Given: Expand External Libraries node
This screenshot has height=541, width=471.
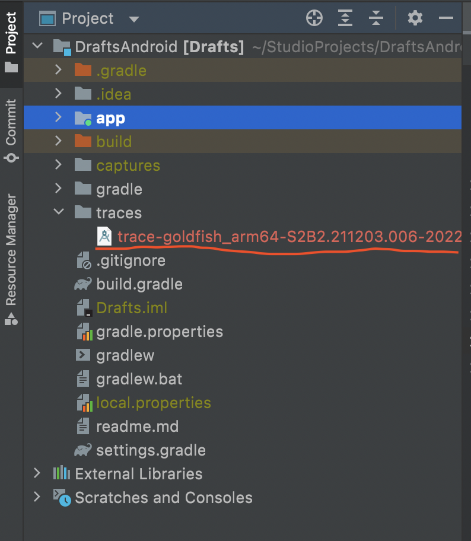Looking at the screenshot, I should click(x=37, y=473).
